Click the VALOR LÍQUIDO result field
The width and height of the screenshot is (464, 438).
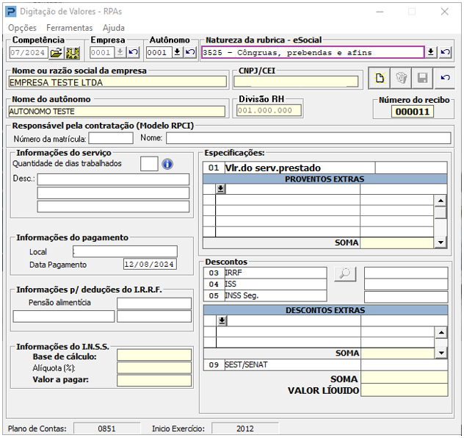[x=405, y=390]
